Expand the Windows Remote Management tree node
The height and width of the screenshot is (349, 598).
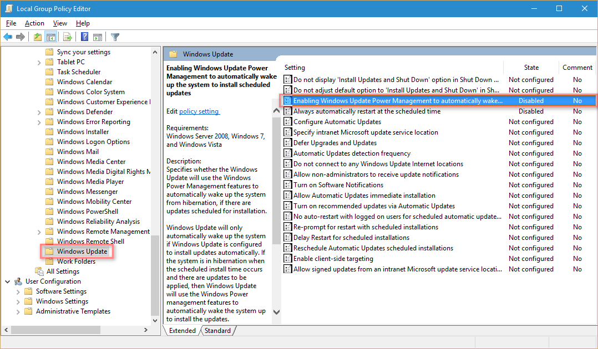click(39, 232)
